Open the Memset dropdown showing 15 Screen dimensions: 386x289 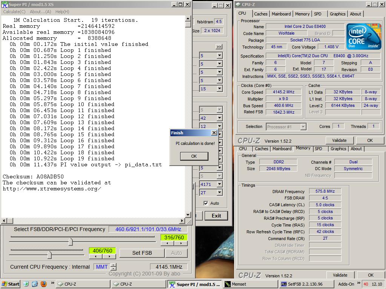(x=220, y=89)
